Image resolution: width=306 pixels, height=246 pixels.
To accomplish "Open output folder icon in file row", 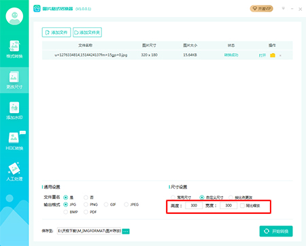I will (x=273, y=55).
